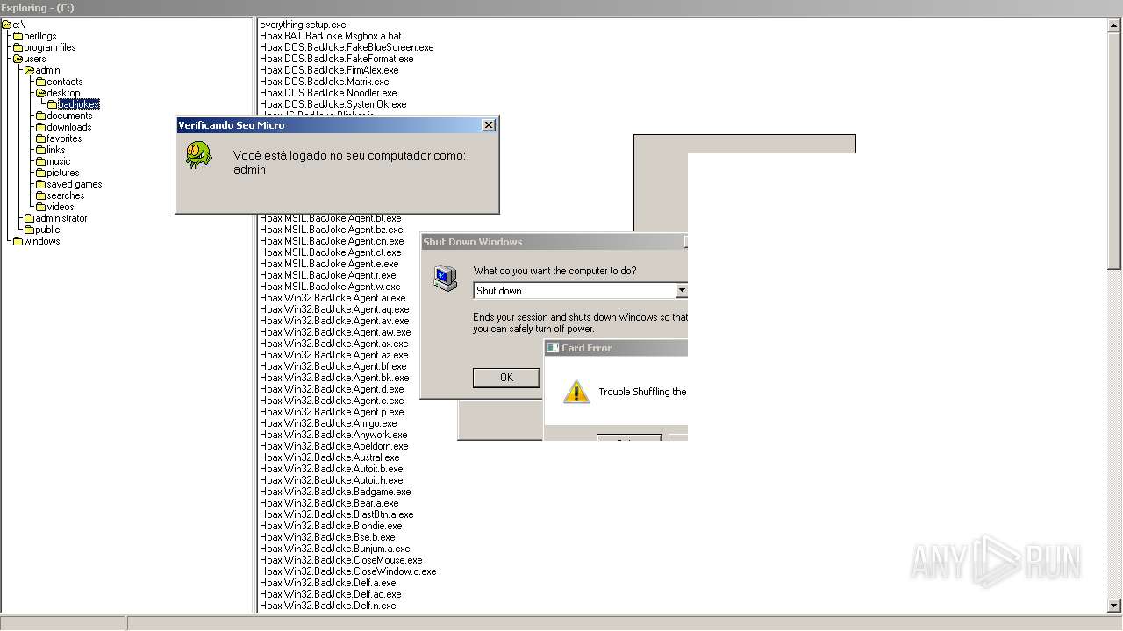The width and height of the screenshot is (1123, 631).
Task: Open the Shut down action dropdown
Action: [681, 291]
